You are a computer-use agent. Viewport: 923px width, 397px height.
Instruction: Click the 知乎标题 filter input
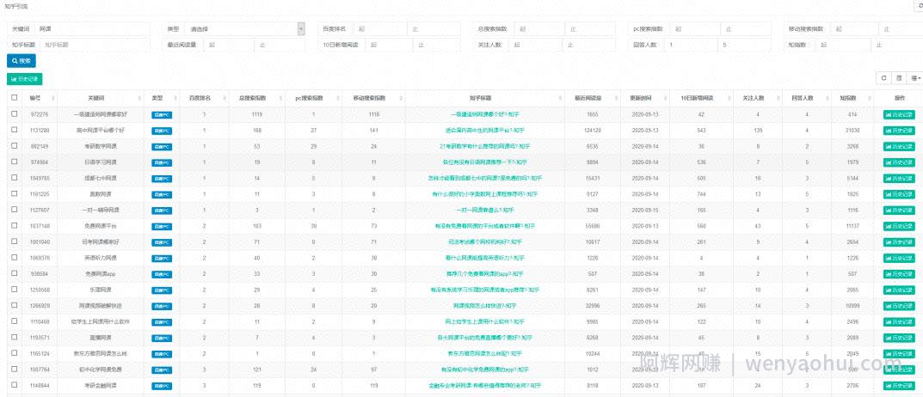(95, 45)
